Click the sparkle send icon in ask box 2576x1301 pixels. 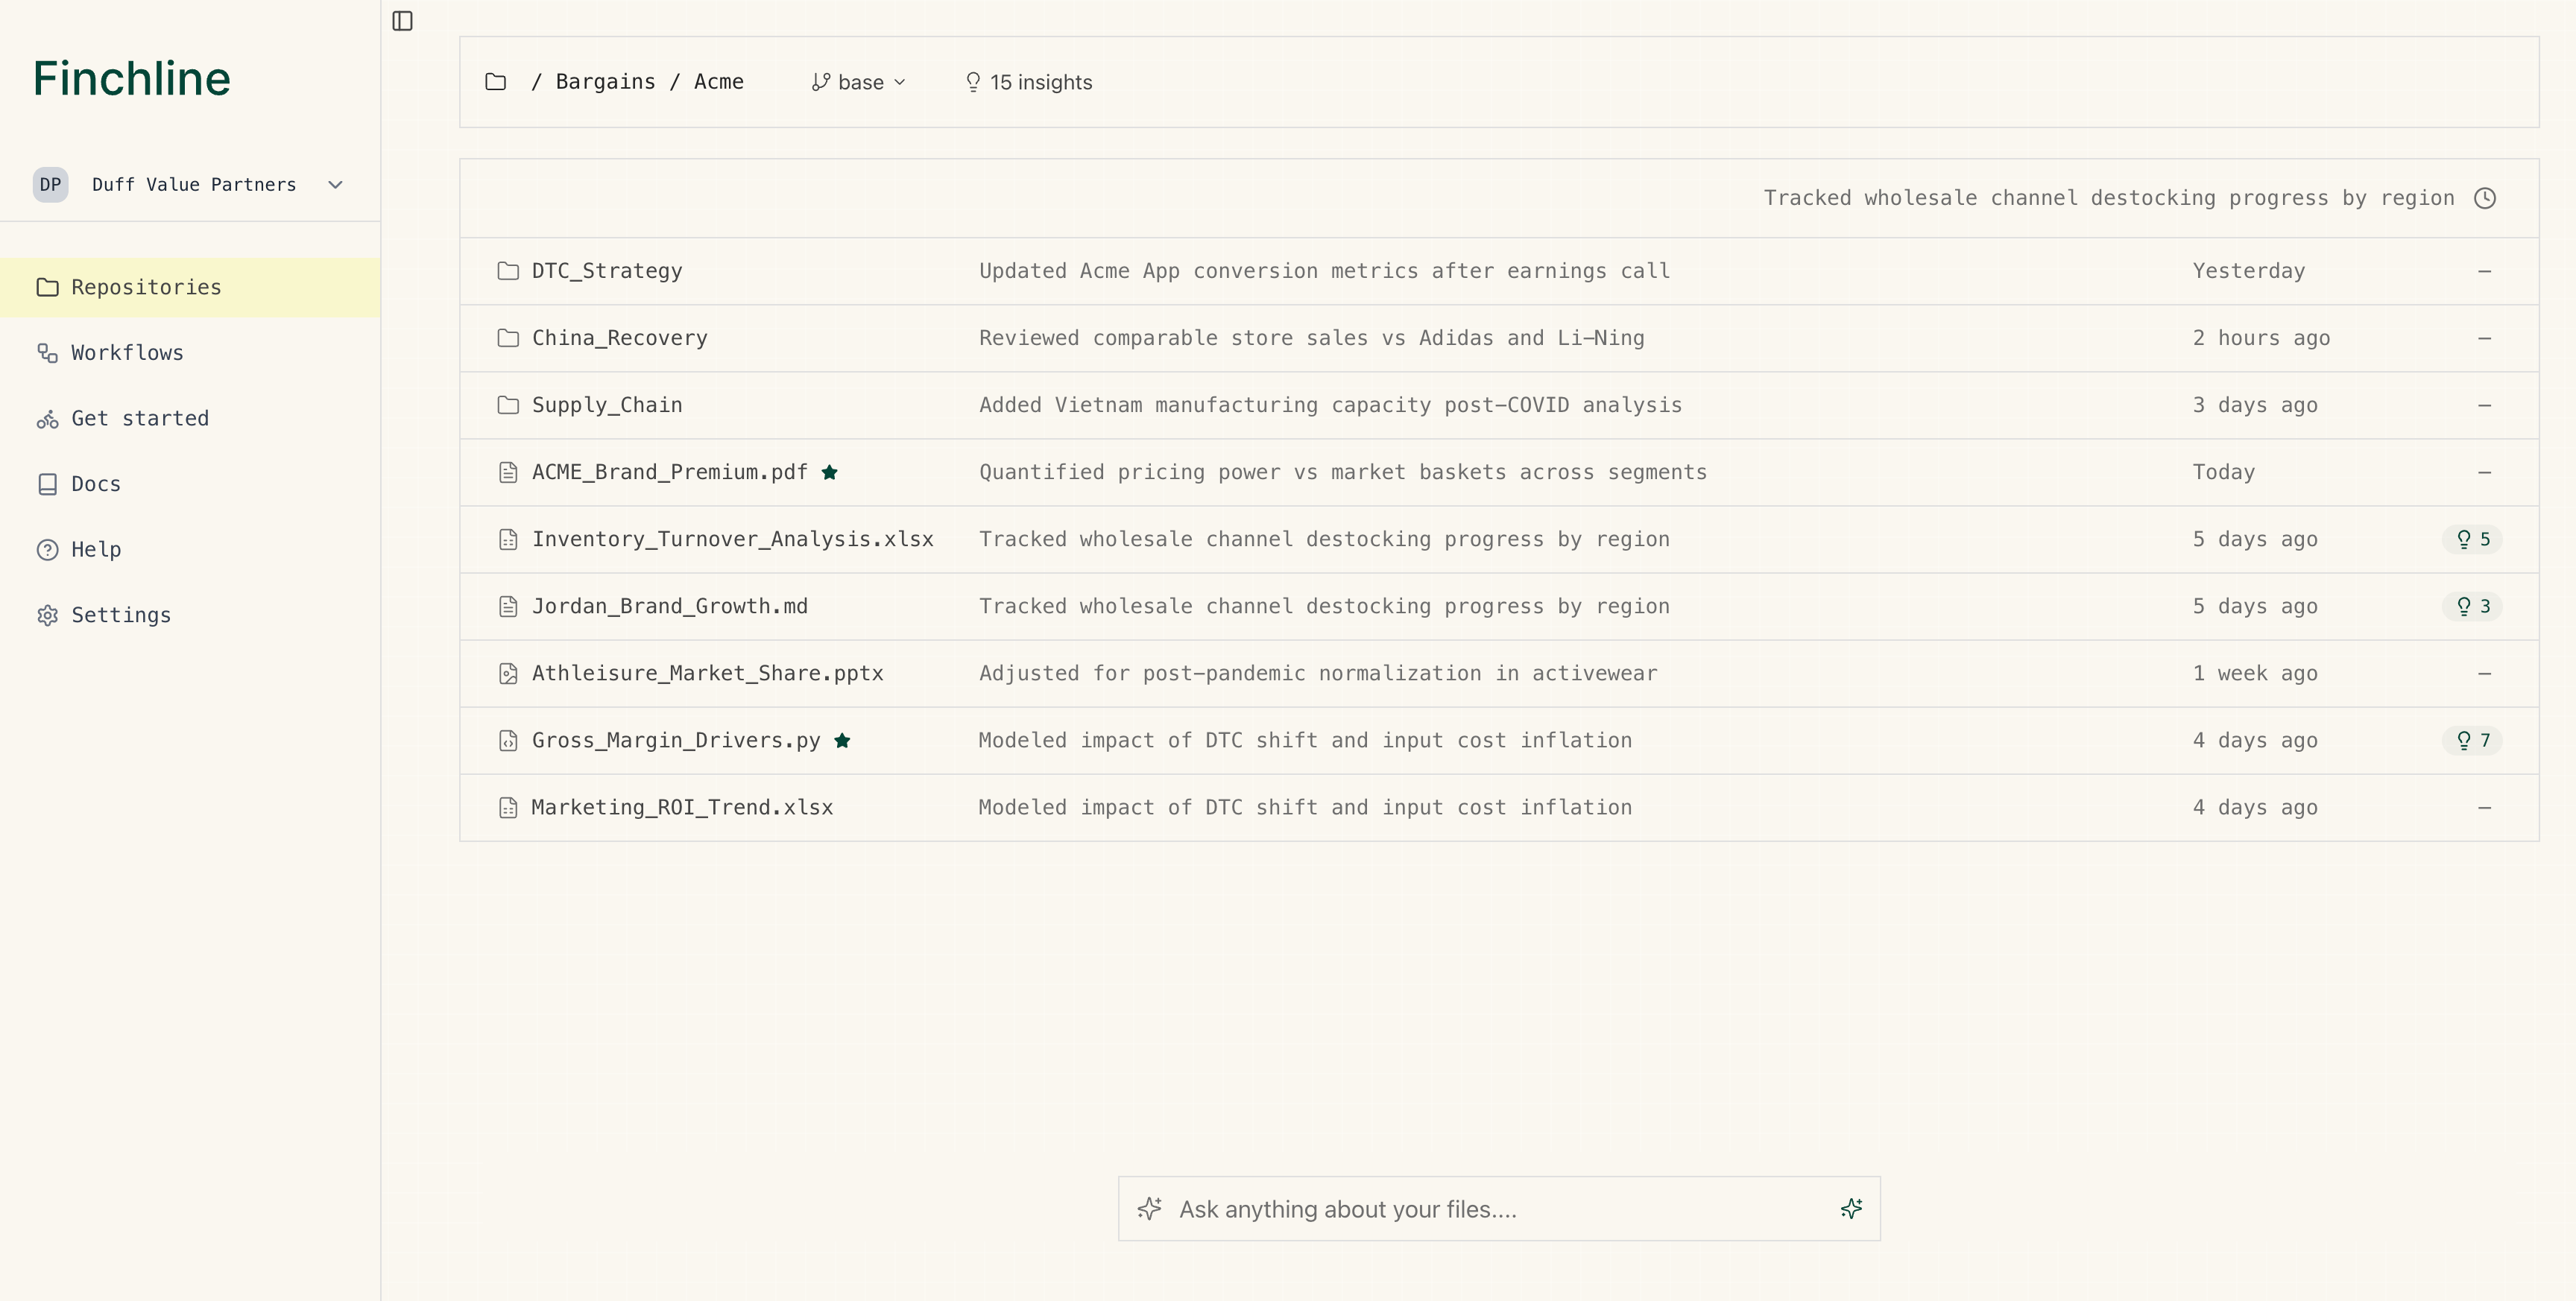coord(1851,1208)
